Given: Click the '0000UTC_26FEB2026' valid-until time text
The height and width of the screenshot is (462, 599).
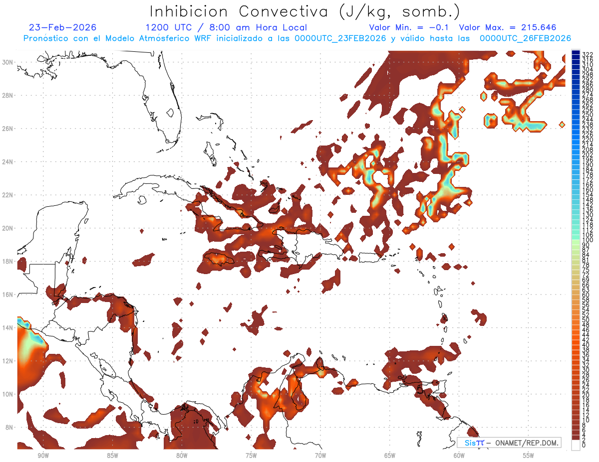Looking at the screenshot, I should click(x=526, y=38).
